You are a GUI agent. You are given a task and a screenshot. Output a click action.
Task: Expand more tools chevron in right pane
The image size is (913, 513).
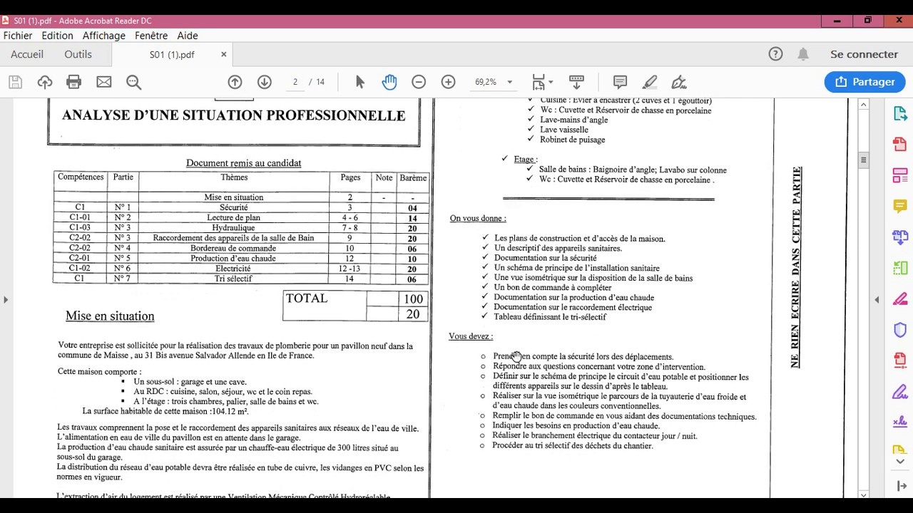click(899, 462)
